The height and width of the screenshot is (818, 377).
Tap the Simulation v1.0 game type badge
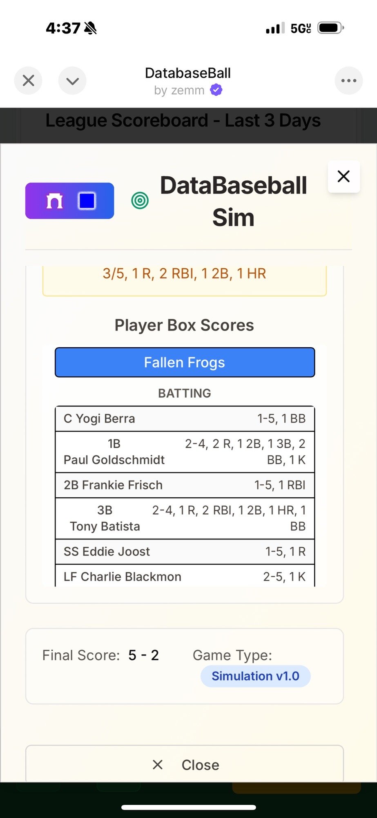pos(255,676)
